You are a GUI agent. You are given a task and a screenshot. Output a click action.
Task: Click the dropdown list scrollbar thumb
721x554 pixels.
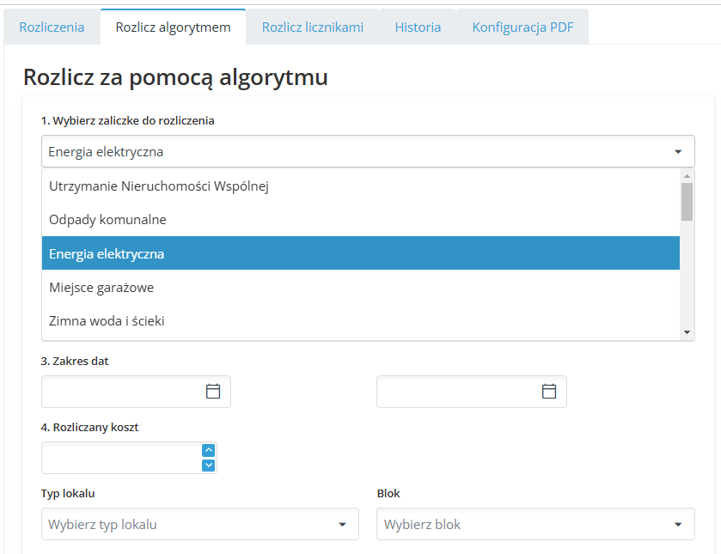(687, 202)
